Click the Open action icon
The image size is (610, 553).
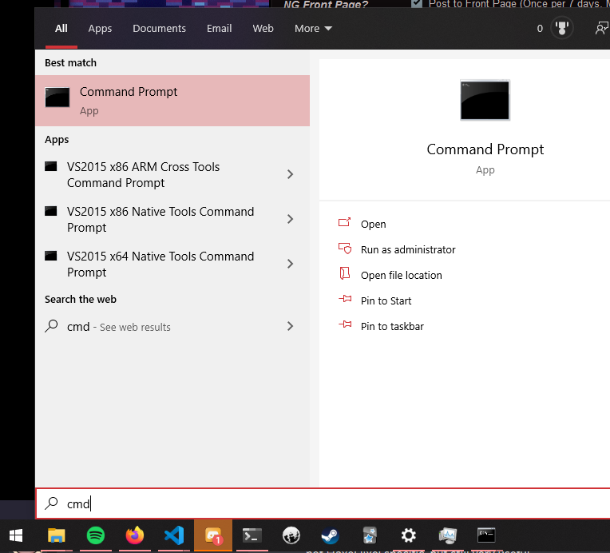tap(344, 222)
